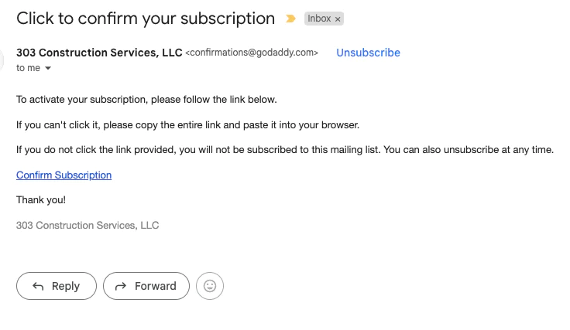
Task: Toggle the yellow importance marker
Action: pos(290,19)
